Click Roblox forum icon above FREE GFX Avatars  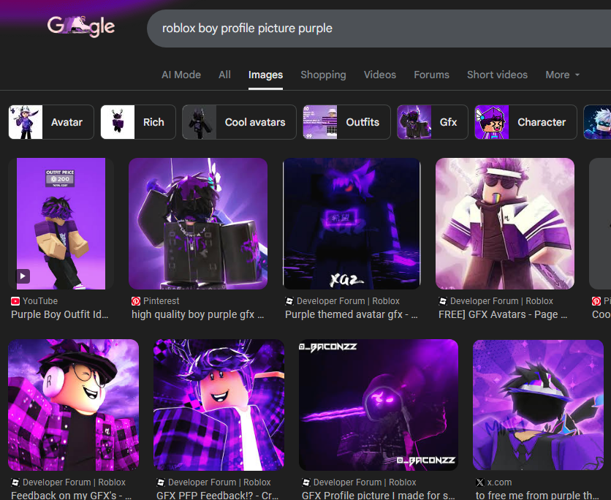tap(443, 301)
